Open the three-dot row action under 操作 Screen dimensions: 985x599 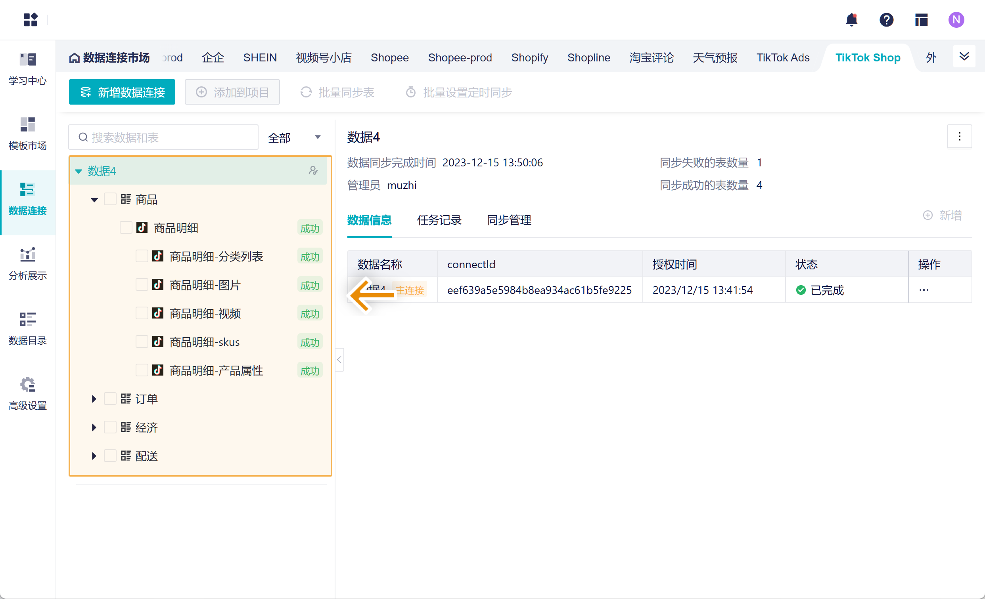pyautogui.click(x=924, y=290)
